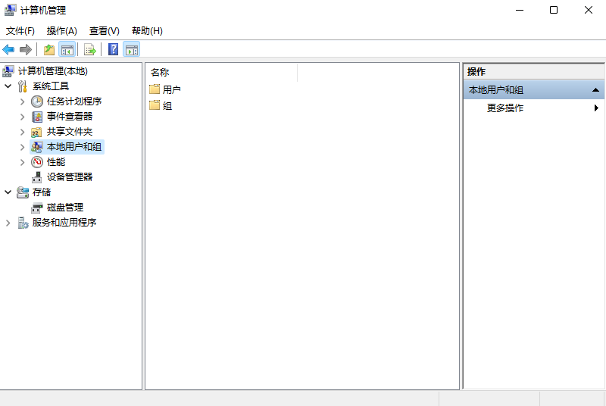
Task: Click the Forward arrow in toolbar
Action: pos(26,49)
